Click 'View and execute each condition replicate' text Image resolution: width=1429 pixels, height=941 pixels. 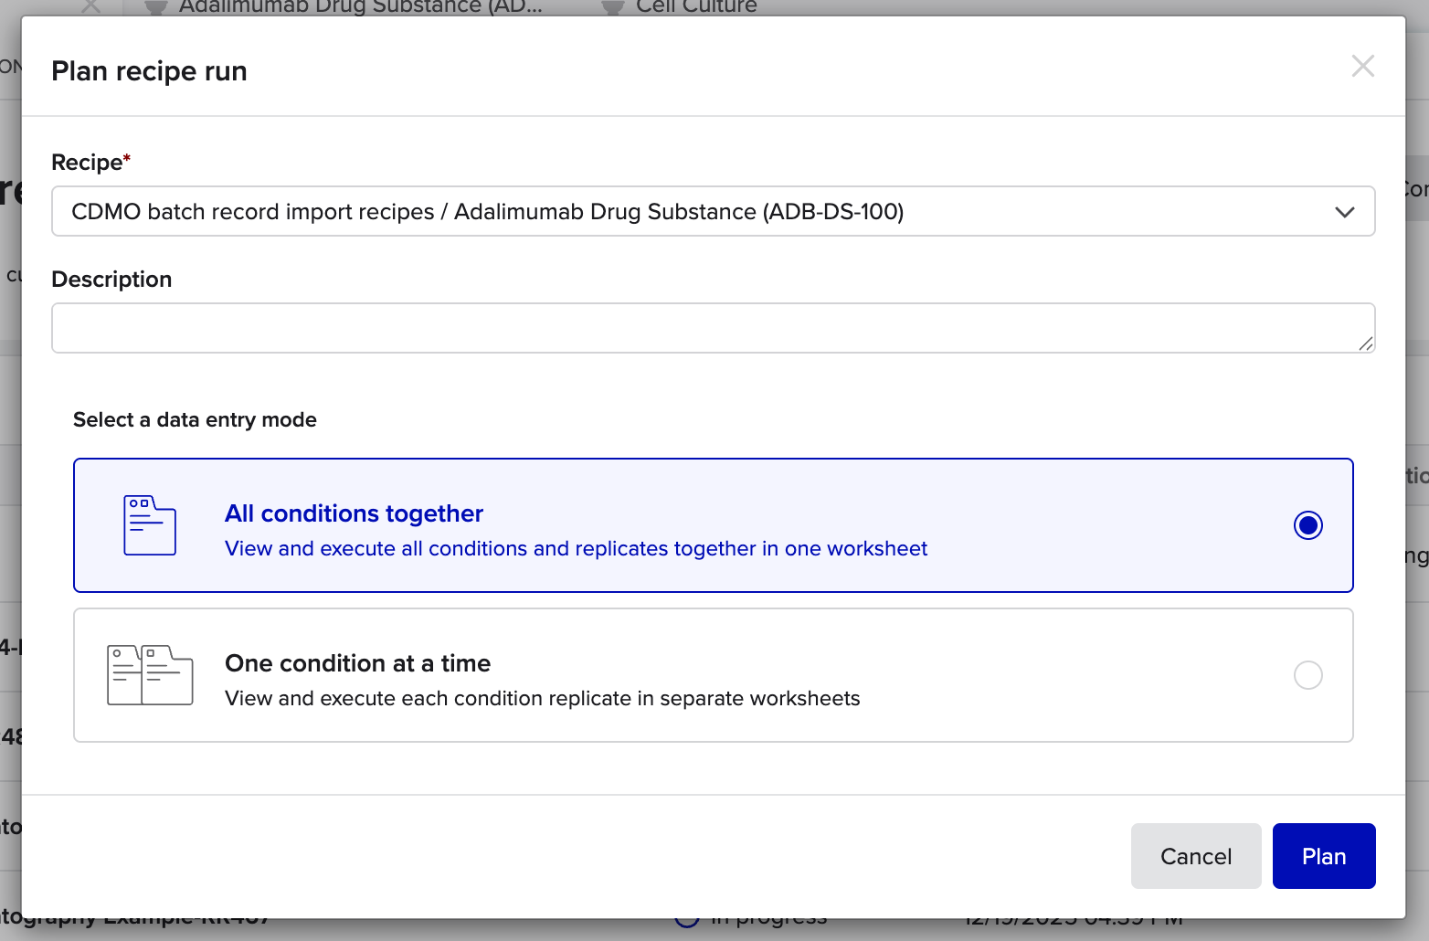pos(542,698)
